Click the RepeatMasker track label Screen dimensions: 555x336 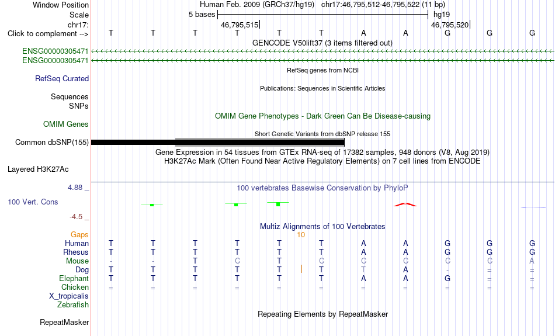tap(64, 322)
